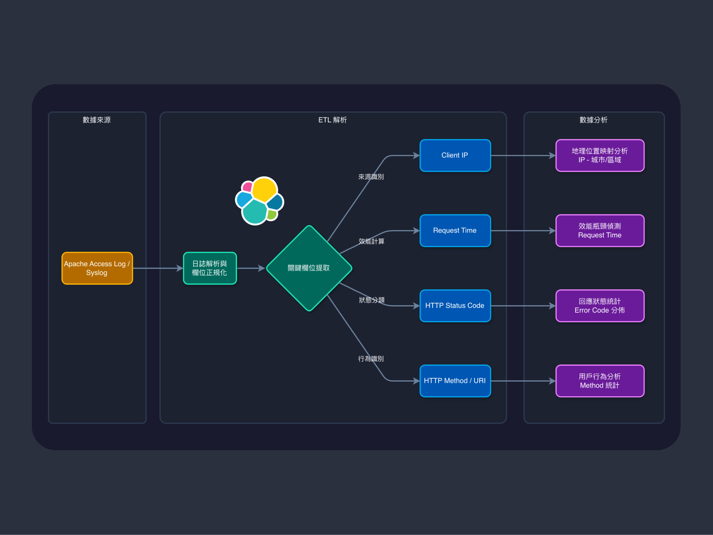Image resolution: width=713 pixels, height=535 pixels.
Task: Select the blue Request Time node
Action: pos(455,230)
